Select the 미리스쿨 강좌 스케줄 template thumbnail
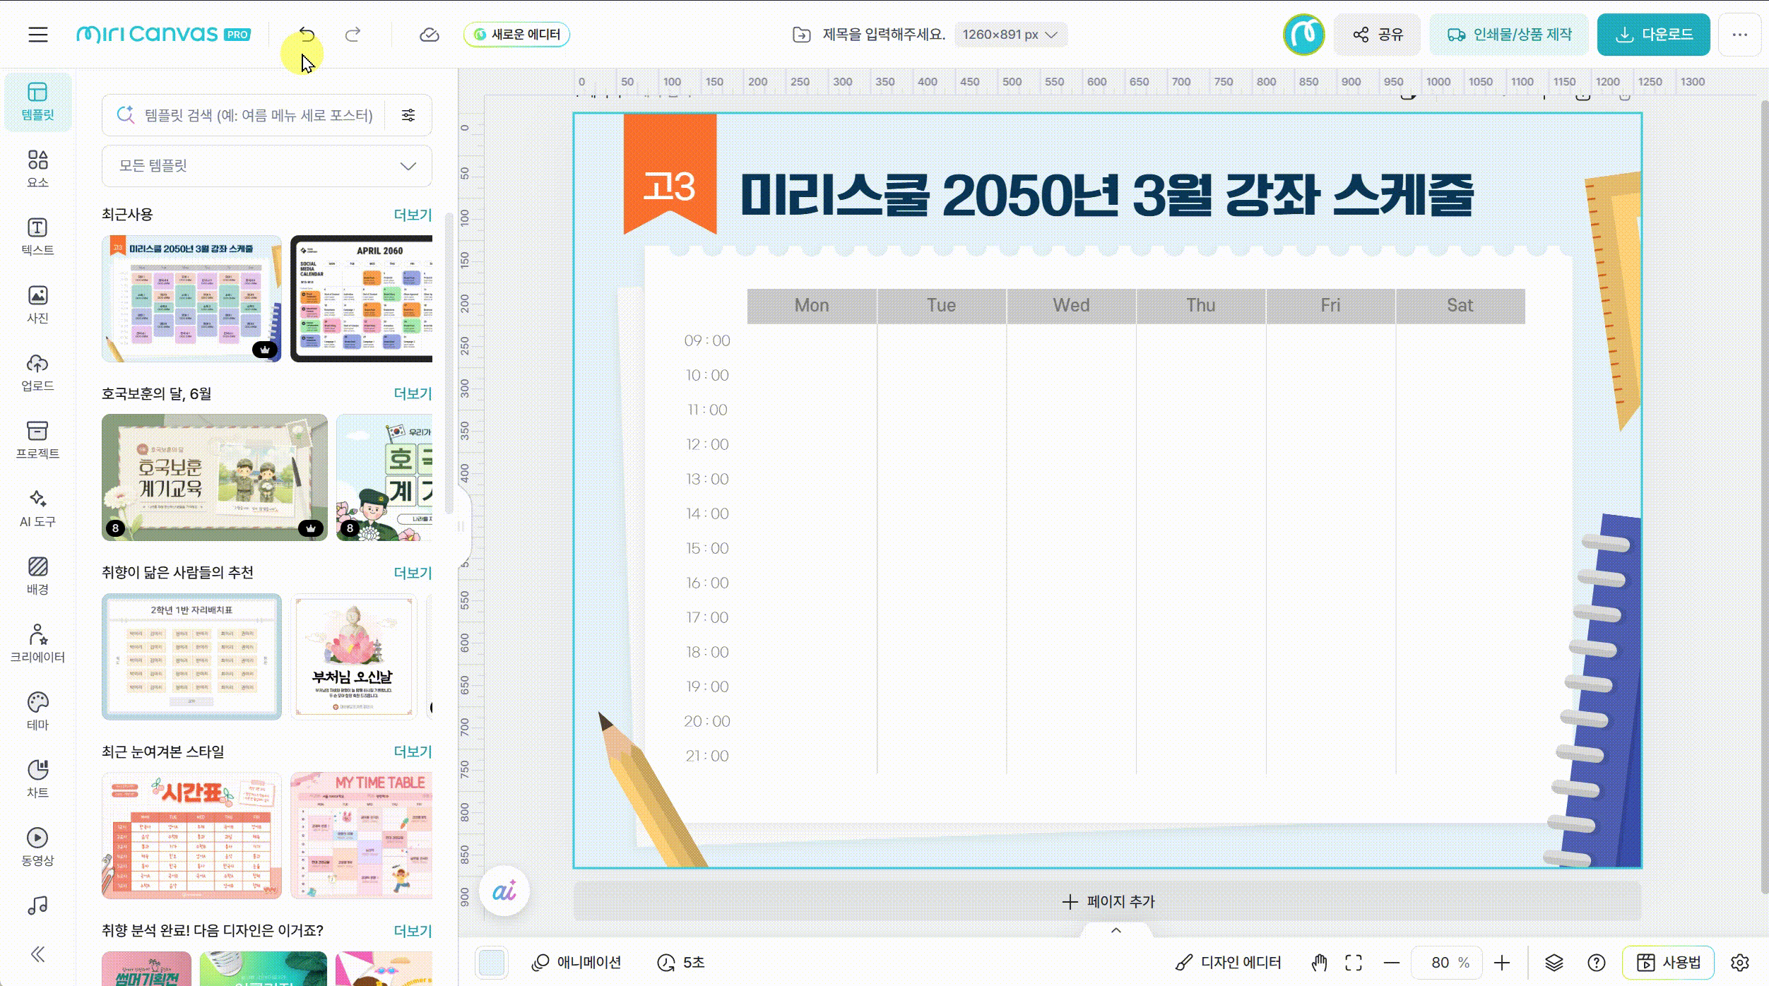This screenshot has width=1769, height=986. [x=191, y=299]
